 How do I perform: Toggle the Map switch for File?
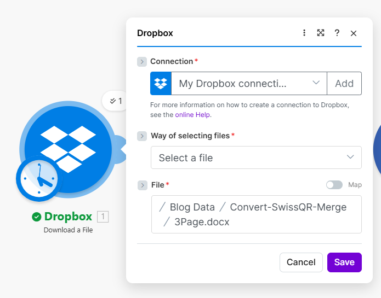pyautogui.click(x=334, y=185)
